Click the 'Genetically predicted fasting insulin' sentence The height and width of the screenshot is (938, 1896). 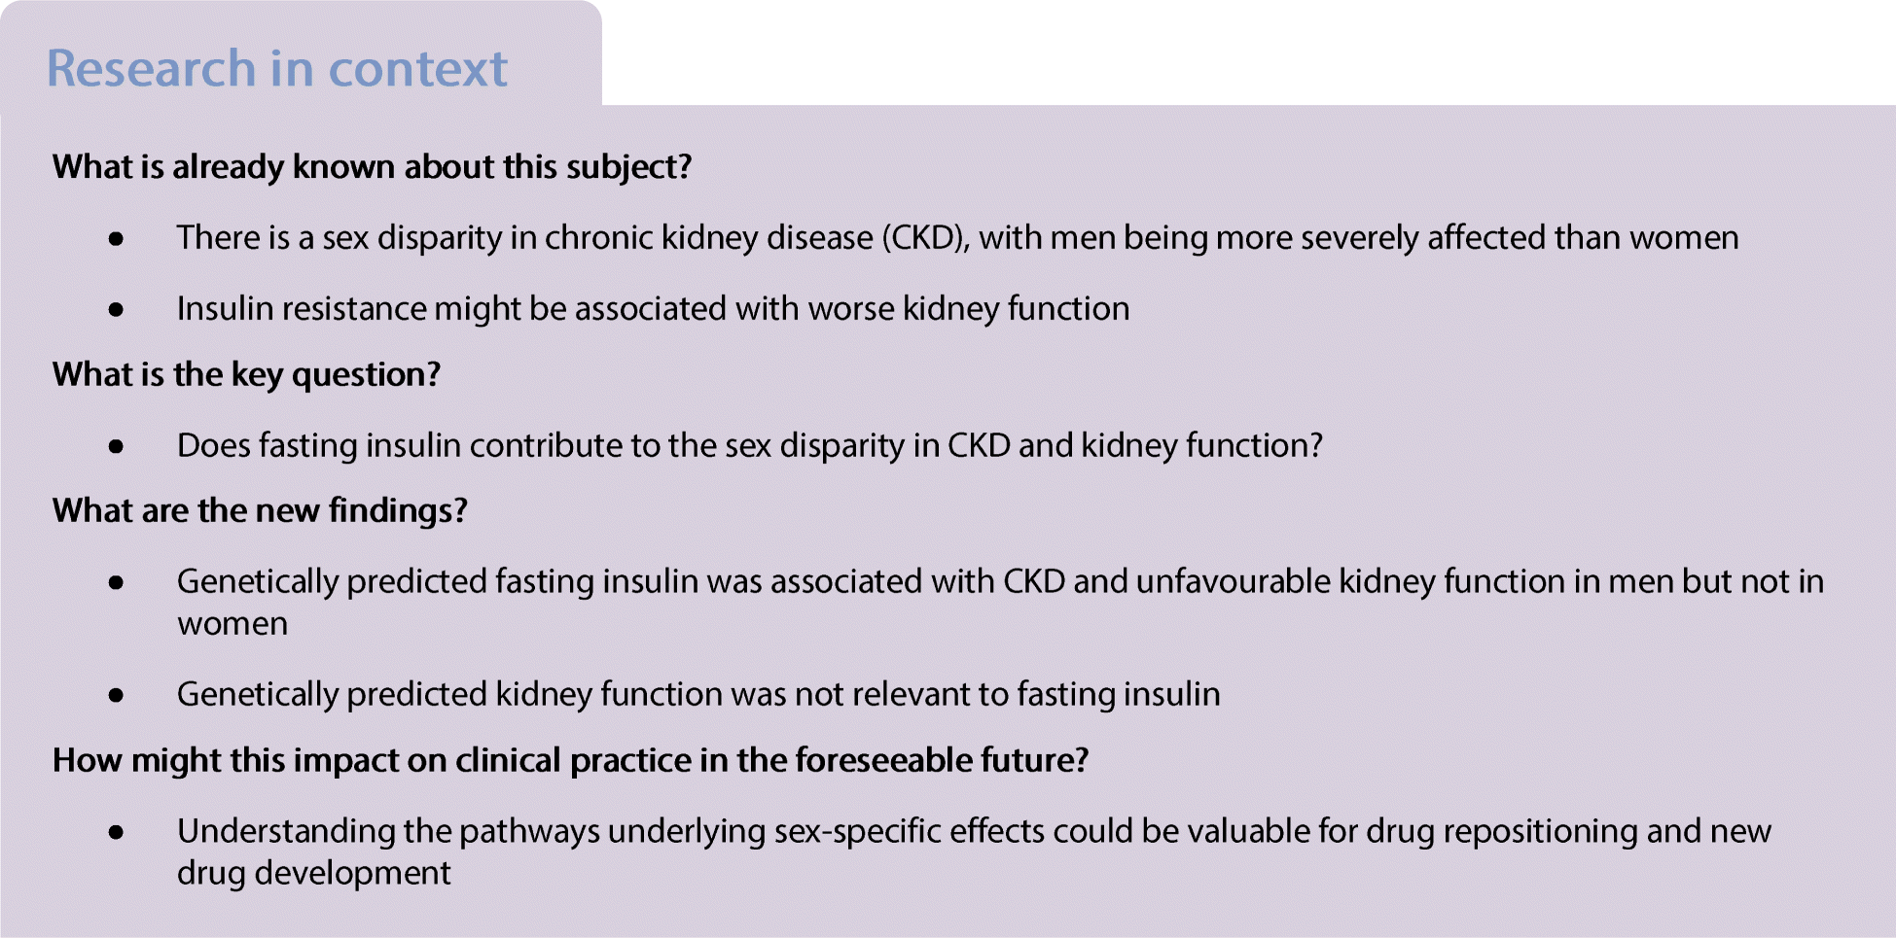click(1000, 603)
